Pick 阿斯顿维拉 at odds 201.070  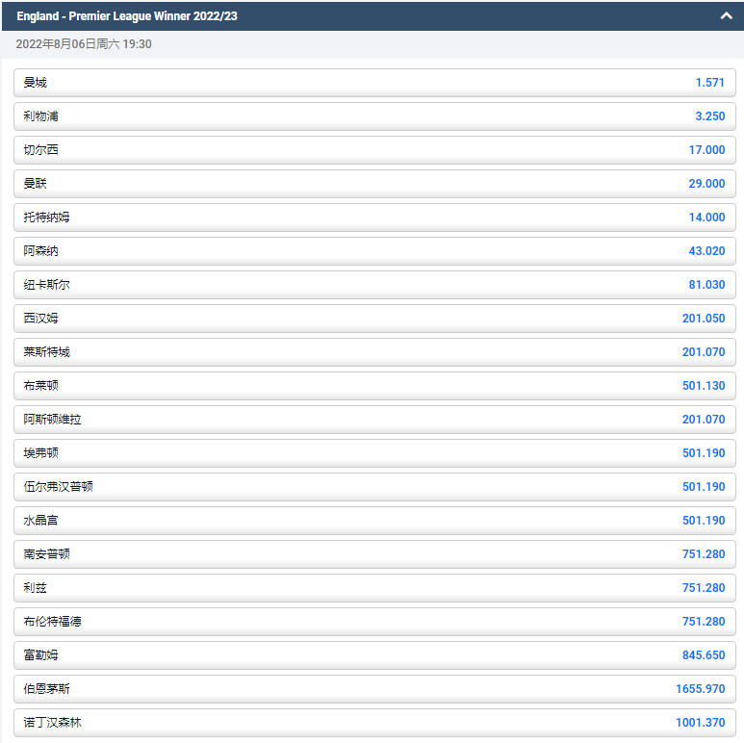coord(374,420)
